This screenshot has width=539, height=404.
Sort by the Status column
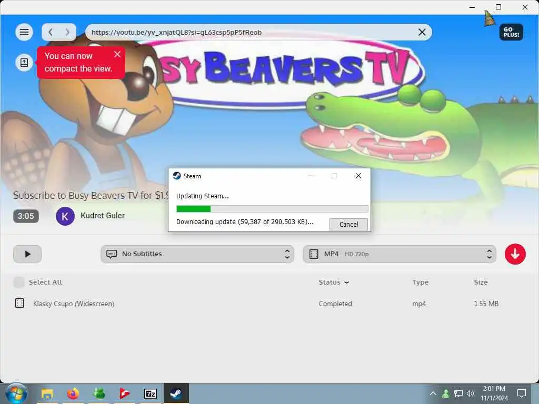click(x=333, y=282)
